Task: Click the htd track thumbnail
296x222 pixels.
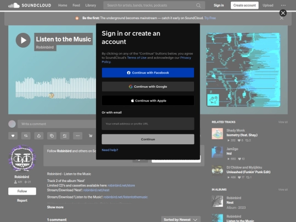Action: pyautogui.click(x=217, y=152)
